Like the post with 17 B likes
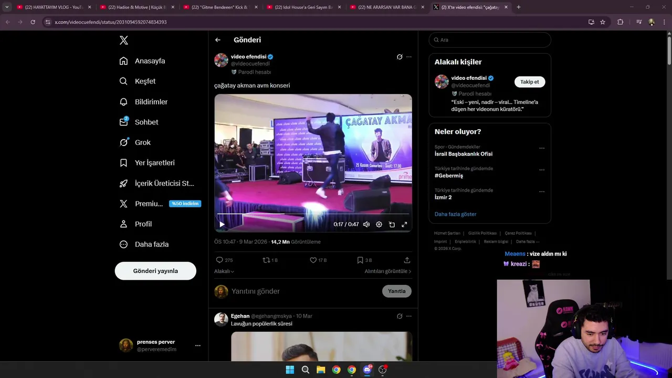The width and height of the screenshot is (672, 378). tap(318, 260)
